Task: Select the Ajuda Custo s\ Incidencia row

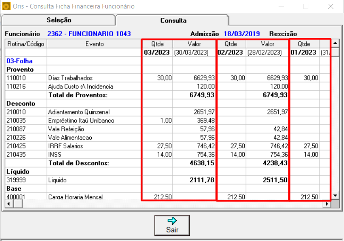Action: click(x=81, y=86)
